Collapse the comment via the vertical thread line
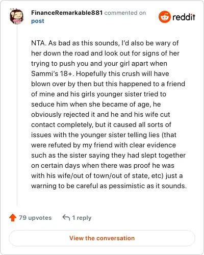Image resolution: width=204 pixels, height=255 pixels. coord(17,116)
